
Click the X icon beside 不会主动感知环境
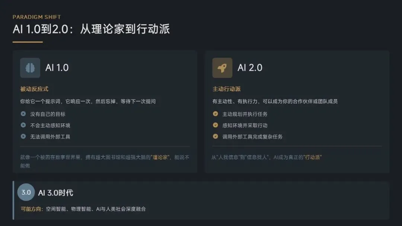(23, 125)
